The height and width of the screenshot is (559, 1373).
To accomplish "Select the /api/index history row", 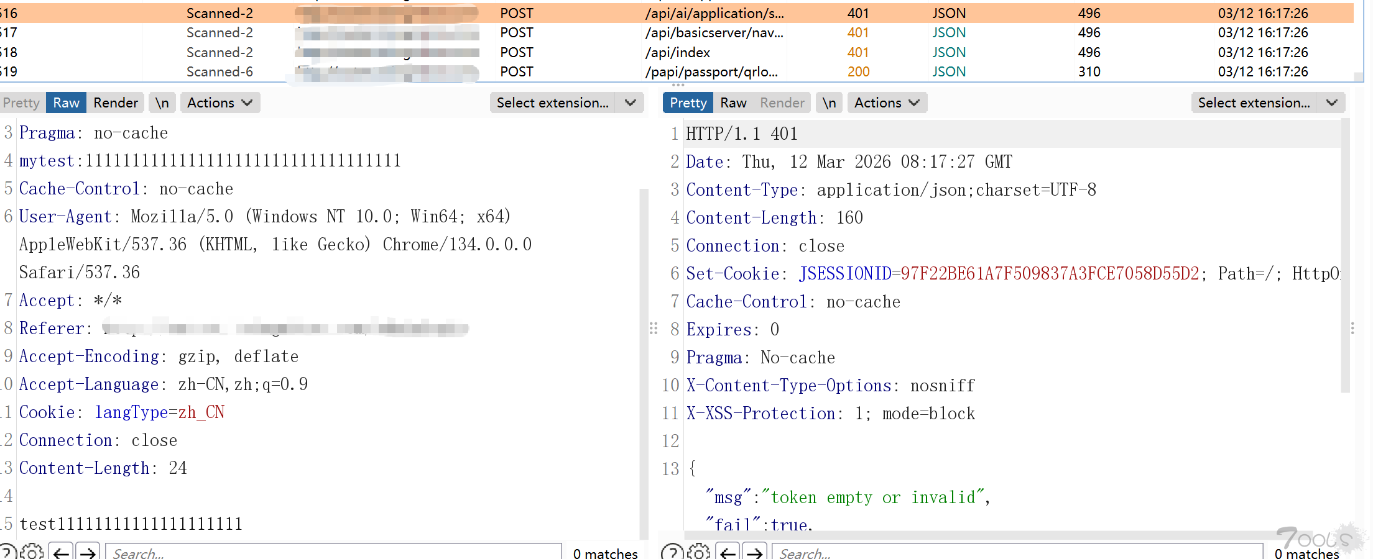I will click(677, 52).
